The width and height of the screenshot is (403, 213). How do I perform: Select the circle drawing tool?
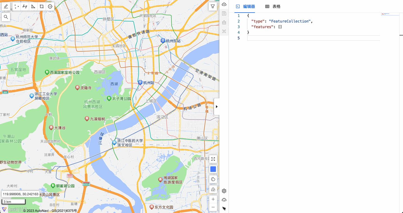pyautogui.click(x=50, y=6)
